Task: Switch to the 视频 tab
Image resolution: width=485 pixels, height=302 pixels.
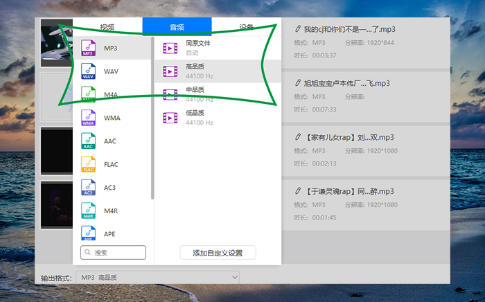Action: tap(107, 27)
